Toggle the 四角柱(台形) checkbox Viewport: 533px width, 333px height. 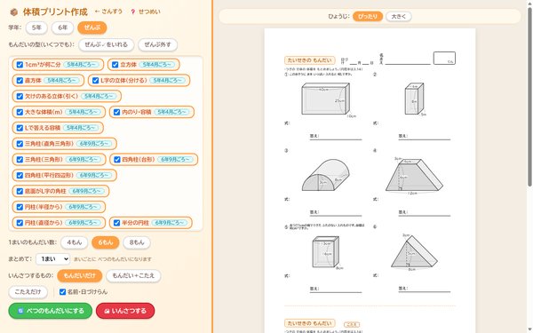[117, 160]
